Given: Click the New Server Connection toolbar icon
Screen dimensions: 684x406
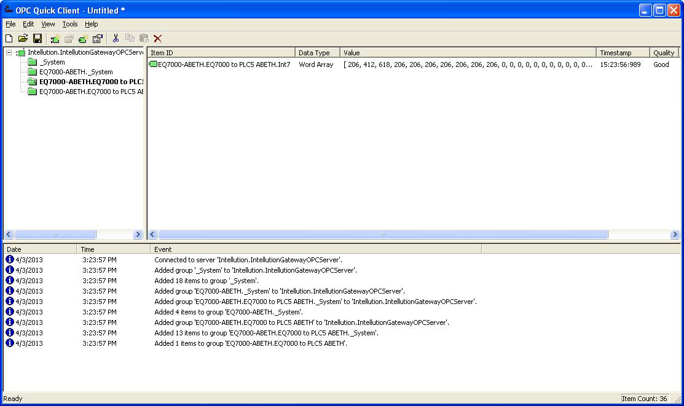Looking at the screenshot, I should point(55,38).
